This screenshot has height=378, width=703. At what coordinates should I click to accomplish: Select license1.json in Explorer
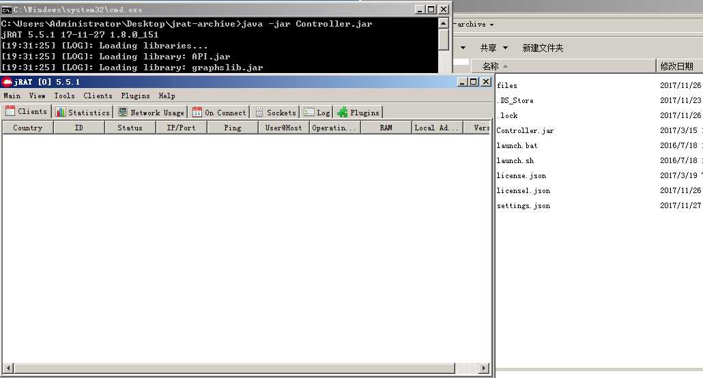point(523,190)
